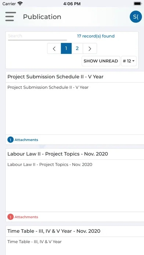Toggle the SHOW UNREAD filter
The image size is (144, 255).
pos(101,61)
